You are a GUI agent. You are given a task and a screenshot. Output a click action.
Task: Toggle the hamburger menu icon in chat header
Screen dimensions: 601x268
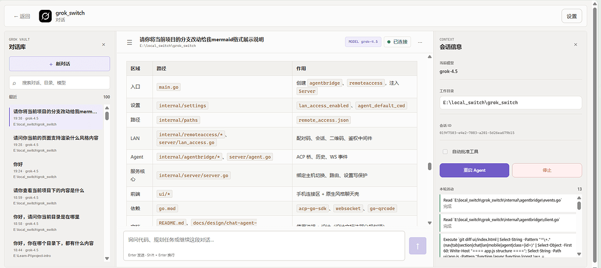click(129, 42)
